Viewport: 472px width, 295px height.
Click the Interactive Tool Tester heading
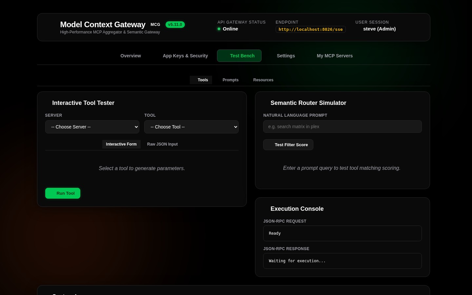(83, 103)
